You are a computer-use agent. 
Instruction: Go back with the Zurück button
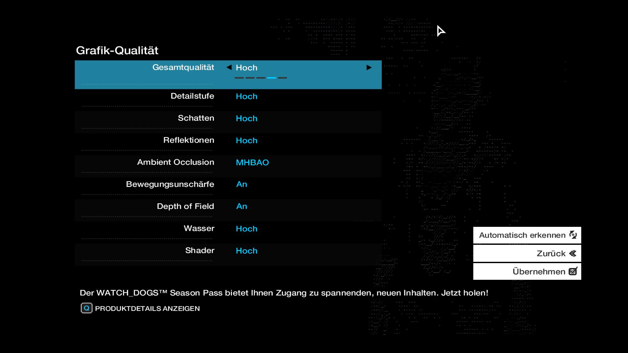point(527,253)
